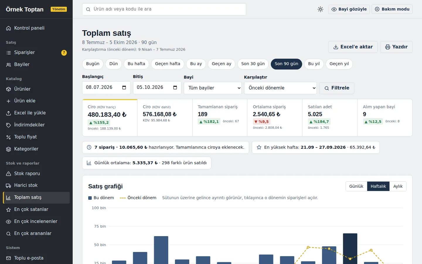Screen dimensions: 422x264
Task: Select the Son 90 gün date range
Action: tap(286, 64)
